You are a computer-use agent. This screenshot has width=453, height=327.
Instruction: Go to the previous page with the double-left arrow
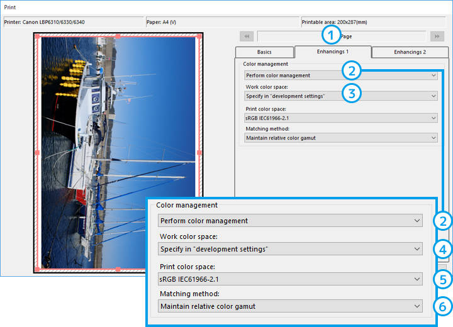coord(247,36)
